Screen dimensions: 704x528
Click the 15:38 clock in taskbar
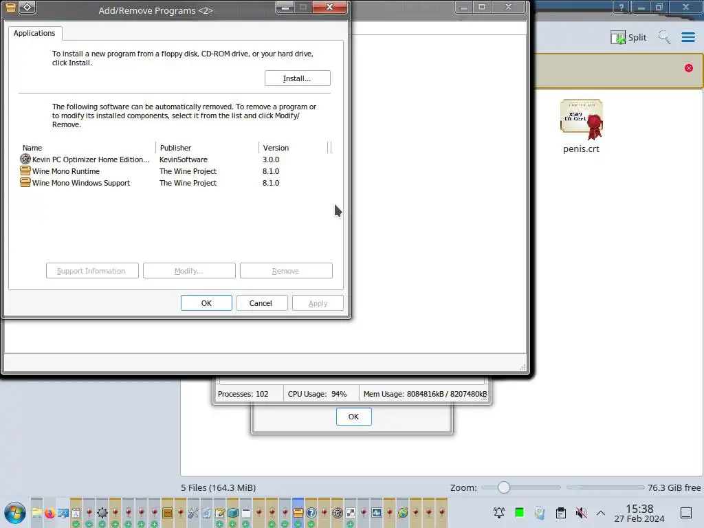tap(639, 509)
